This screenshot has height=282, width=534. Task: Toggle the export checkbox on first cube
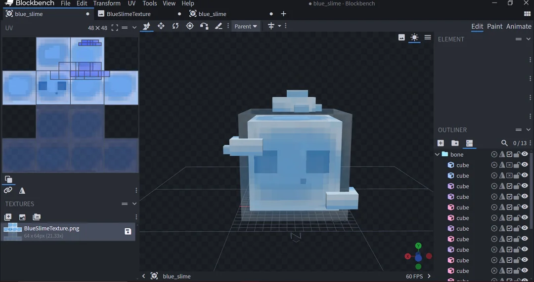509,165
